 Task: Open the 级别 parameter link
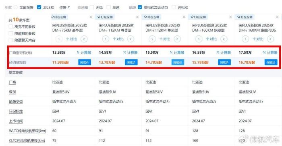coord(12,92)
